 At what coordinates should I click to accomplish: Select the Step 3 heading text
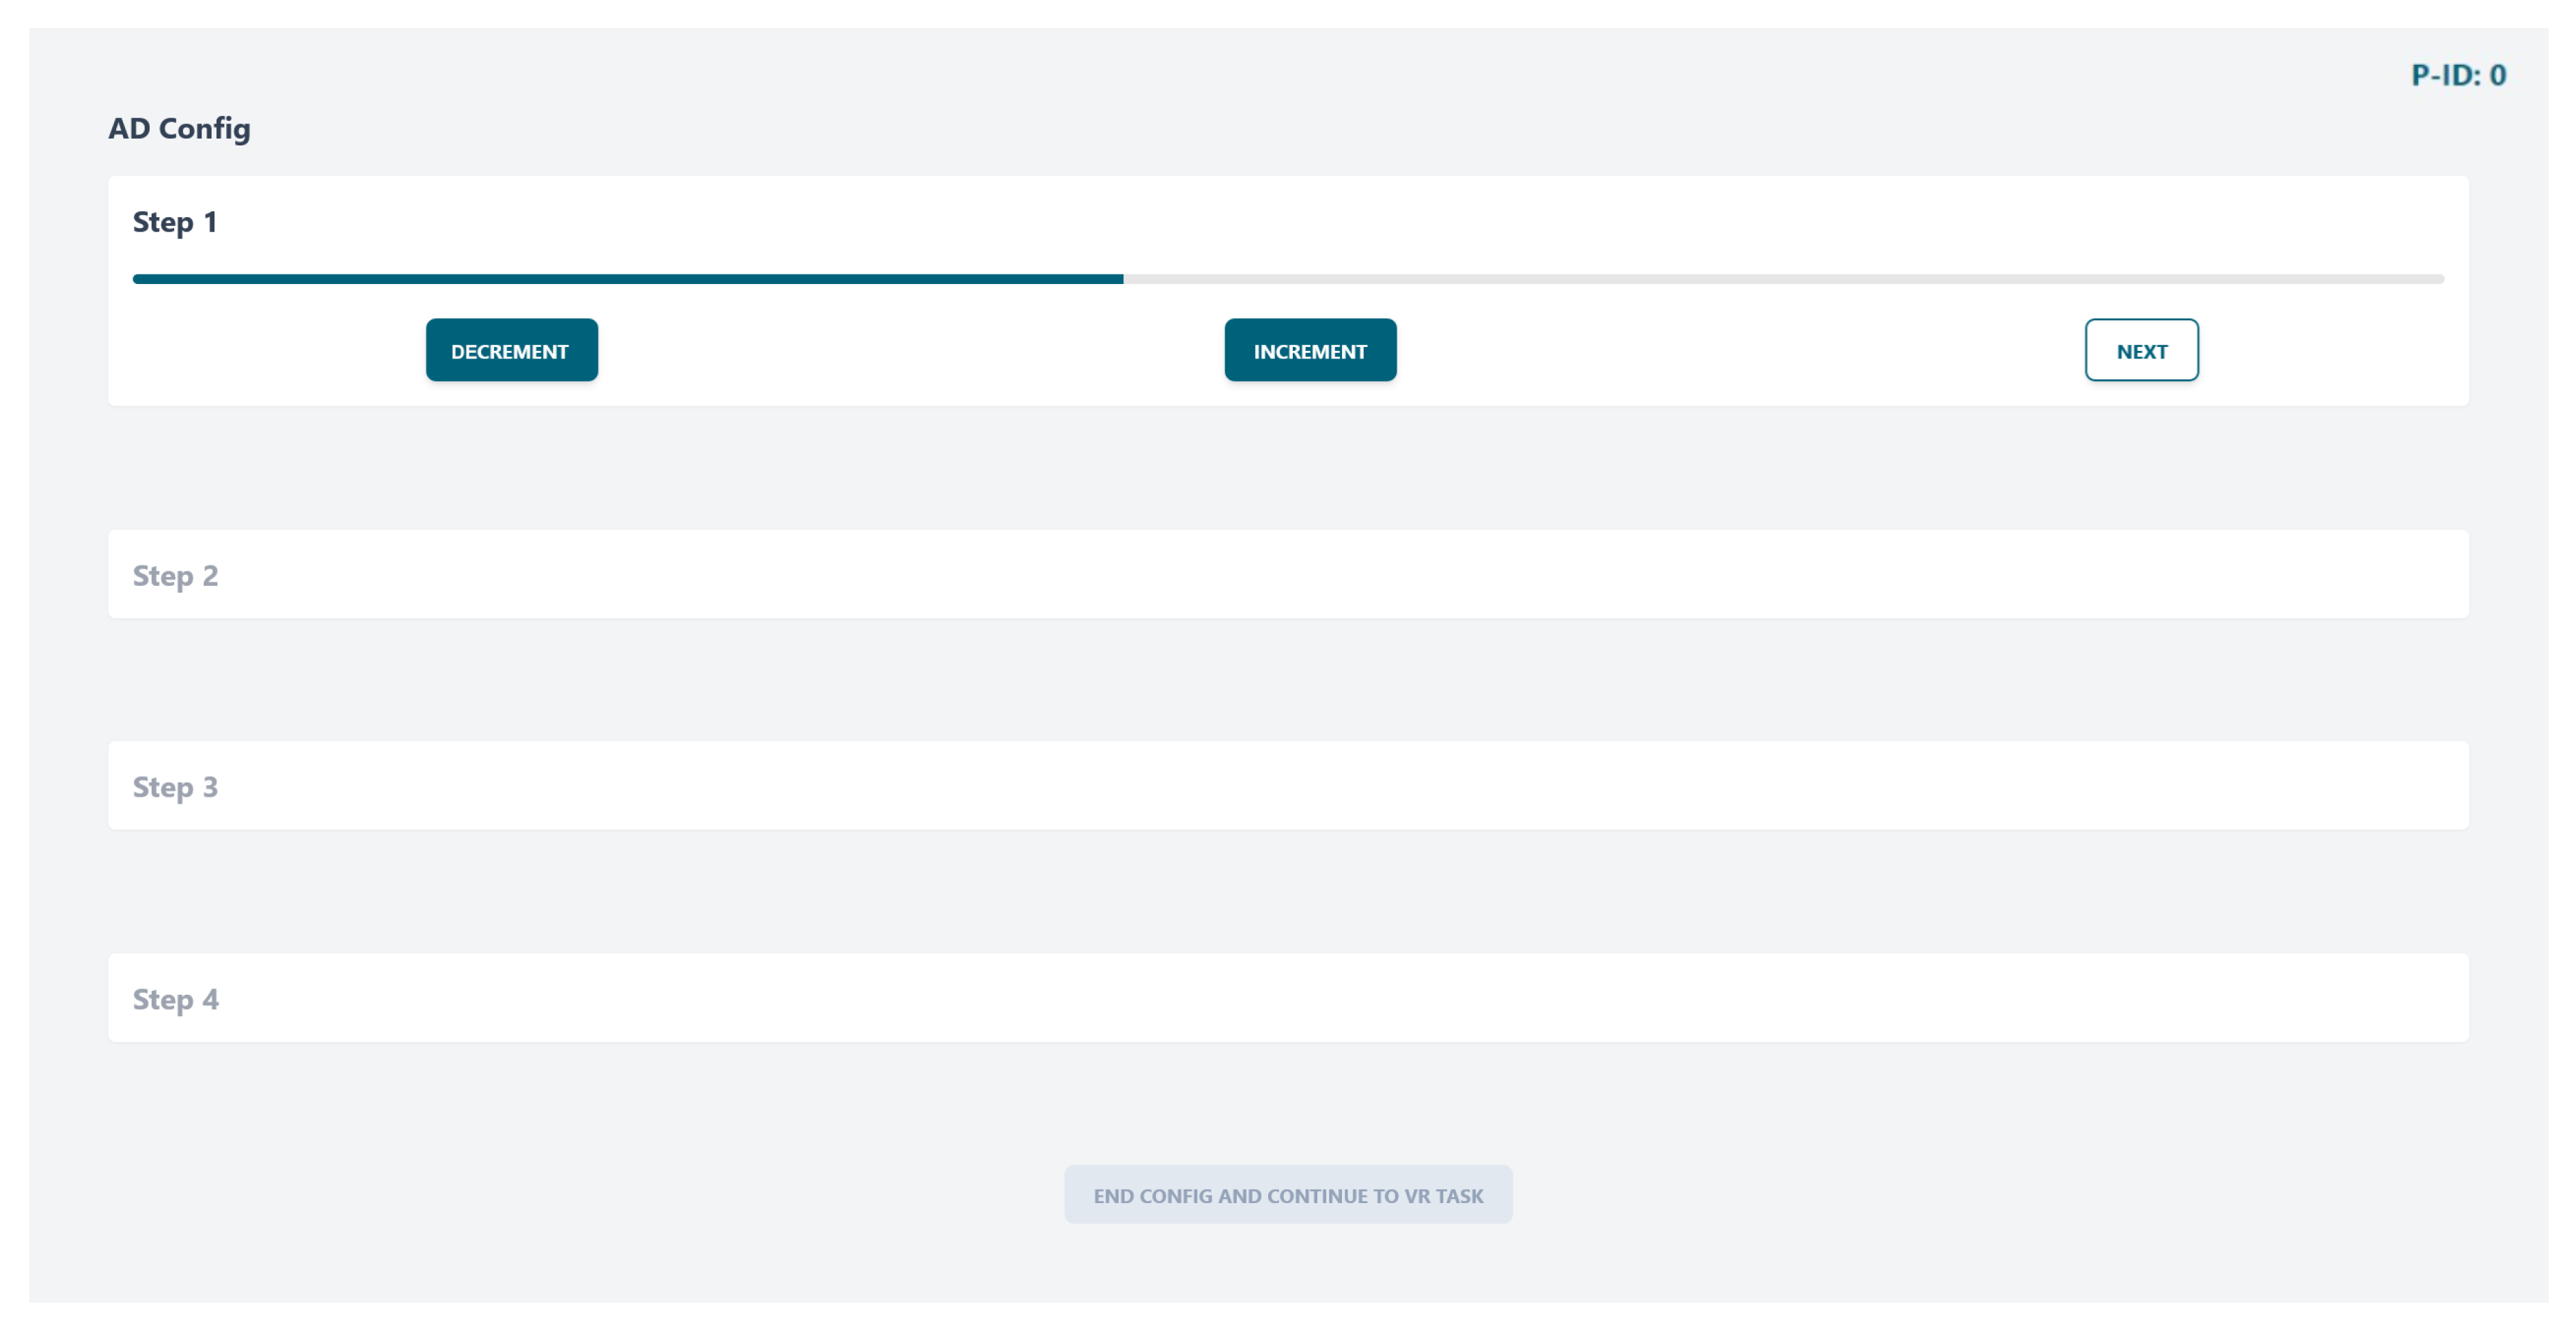tap(175, 787)
